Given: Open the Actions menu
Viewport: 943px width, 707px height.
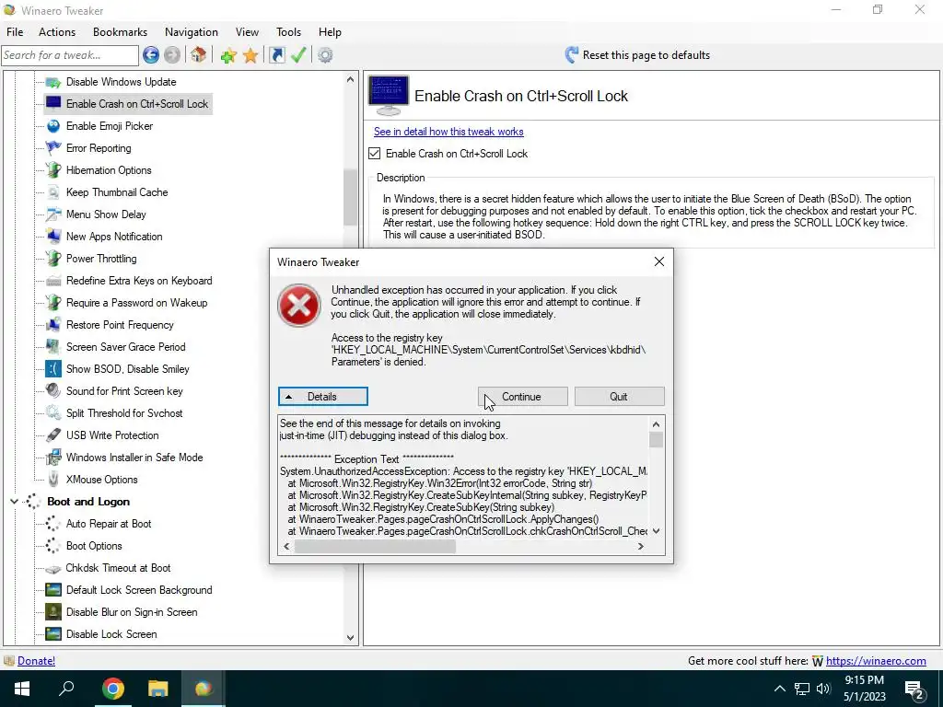Looking at the screenshot, I should click(57, 32).
